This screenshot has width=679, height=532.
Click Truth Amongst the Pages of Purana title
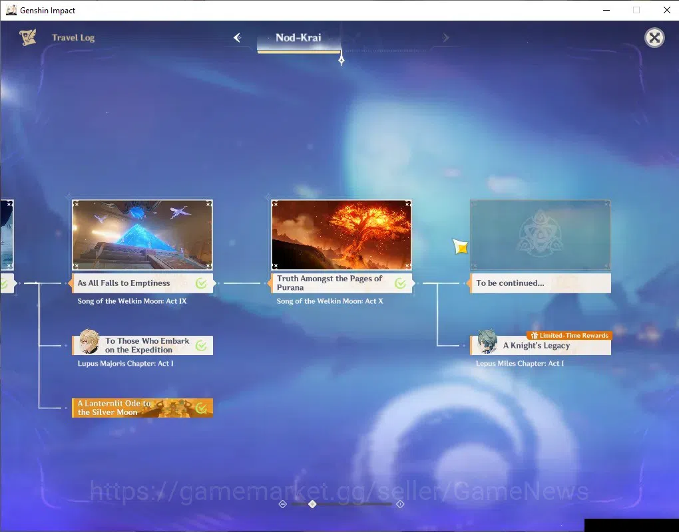[x=330, y=283]
